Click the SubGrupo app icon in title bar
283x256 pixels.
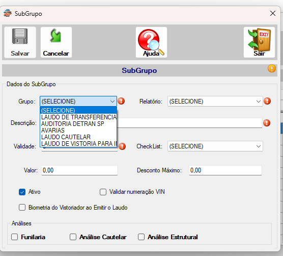coord(8,14)
